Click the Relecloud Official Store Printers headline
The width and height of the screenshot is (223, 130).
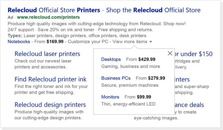(104, 10)
